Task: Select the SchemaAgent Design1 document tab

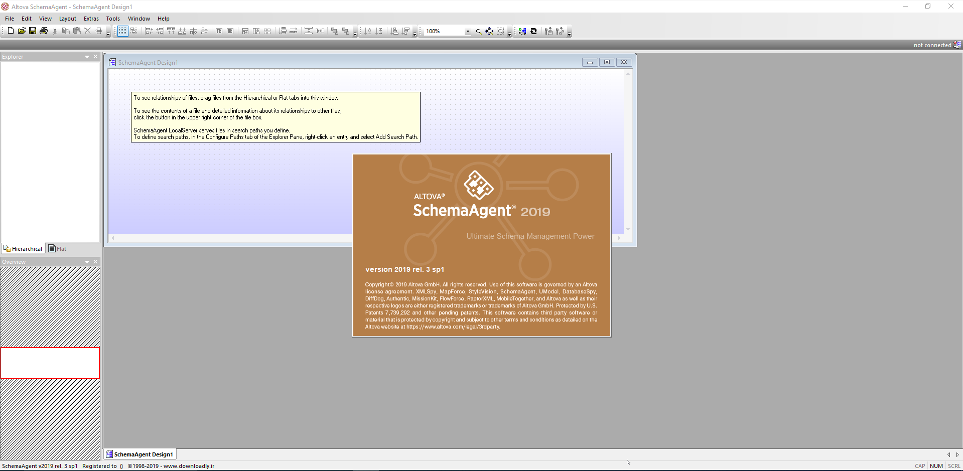Action: point(140,454)
